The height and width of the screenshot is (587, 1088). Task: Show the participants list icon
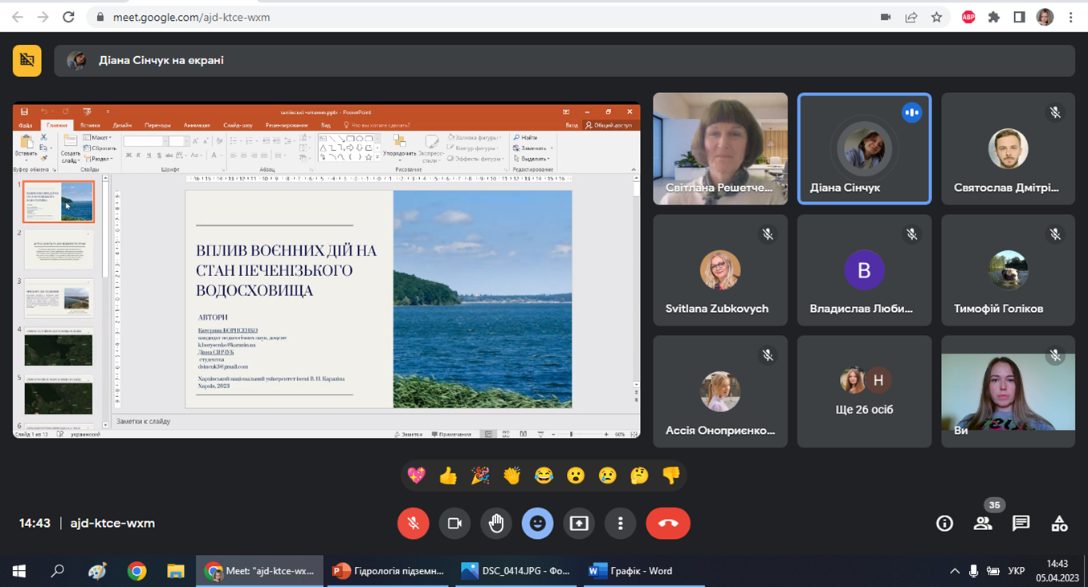click(x=983, y=524)
